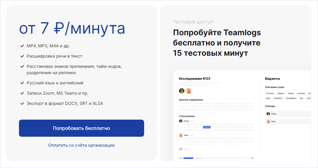Click Илья's avatar at timestamp 00:56
Screen dimensions: 318x168
point(181,135)
